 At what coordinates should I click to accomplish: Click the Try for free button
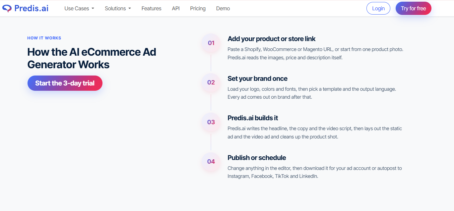(x=413, y=9)
